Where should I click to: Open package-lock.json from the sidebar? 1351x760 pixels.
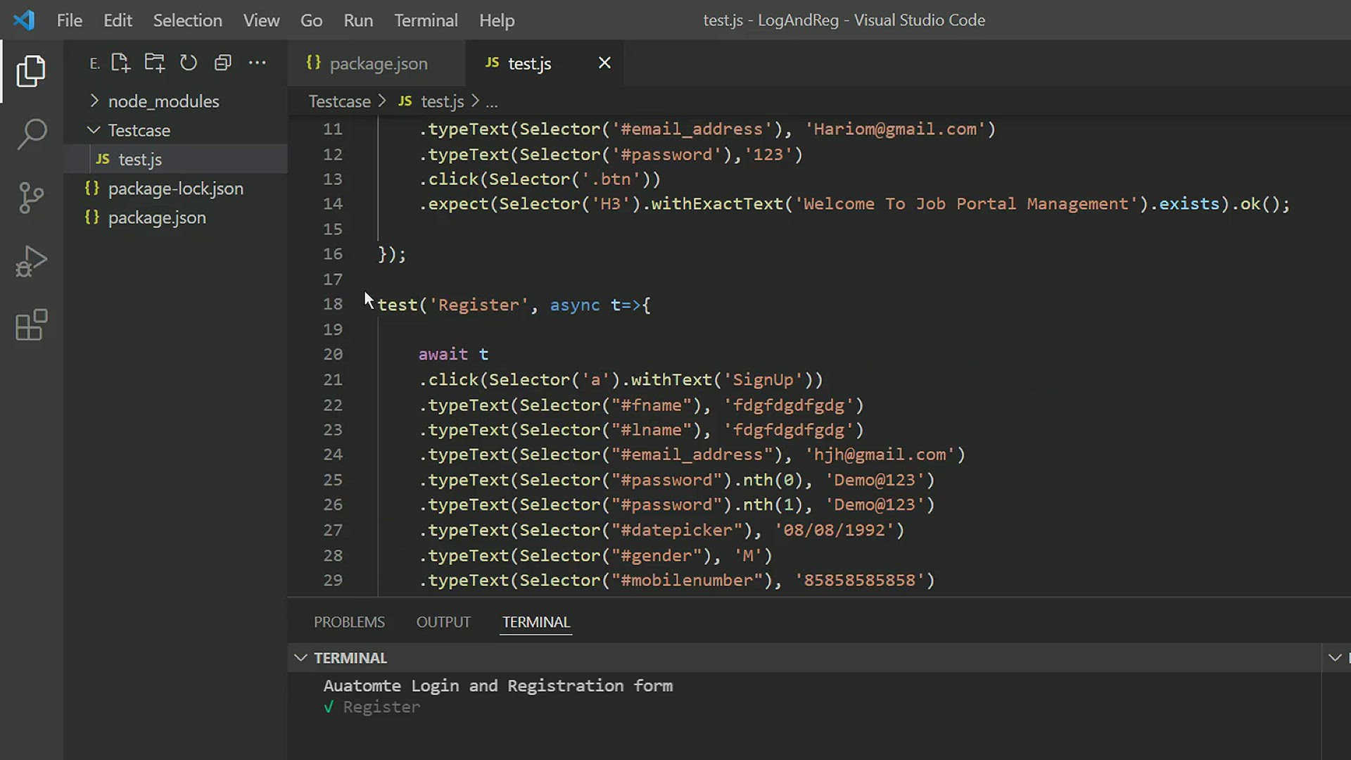(x=176, y=189)
